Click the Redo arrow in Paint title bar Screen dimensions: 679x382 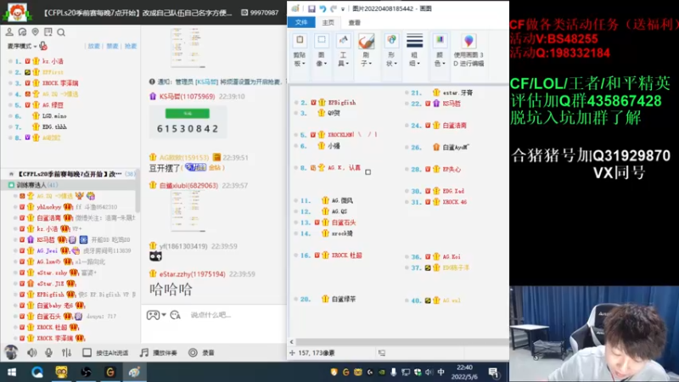(x=334, y=8)
